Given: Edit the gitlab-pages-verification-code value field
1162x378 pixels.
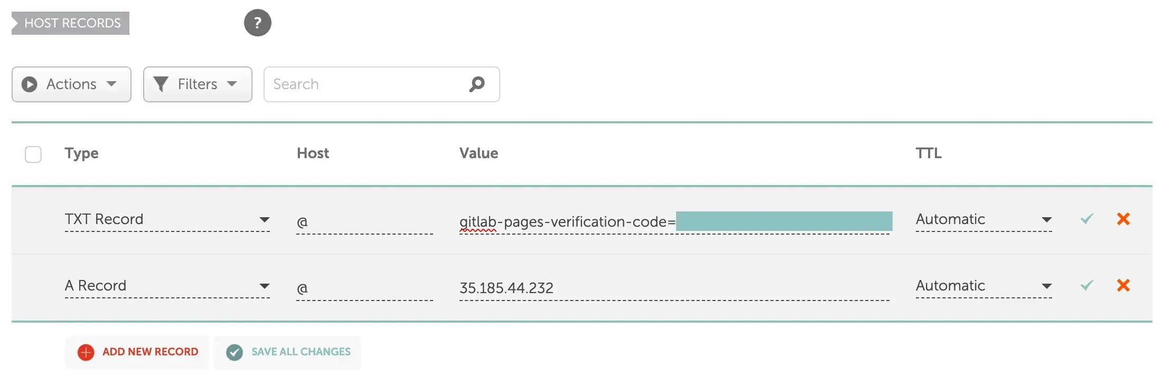Looking at the screenshot, I should (x=674, y=222).
